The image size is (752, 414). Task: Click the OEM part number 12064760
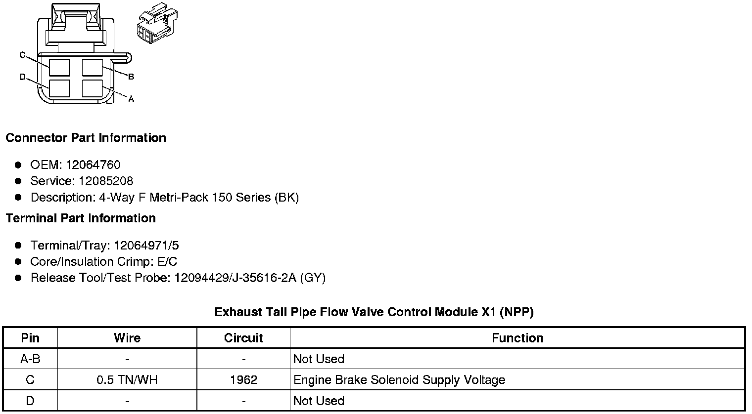(93, 165)
